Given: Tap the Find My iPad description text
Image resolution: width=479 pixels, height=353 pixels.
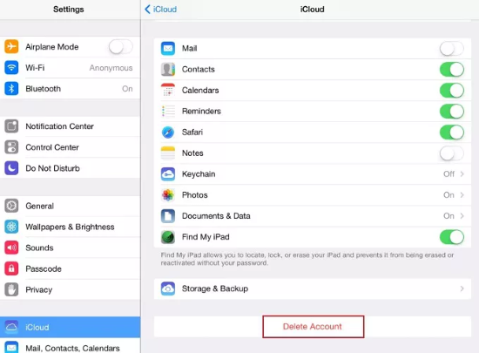Looking at the screenshot, I should click(x=307, y=259).
